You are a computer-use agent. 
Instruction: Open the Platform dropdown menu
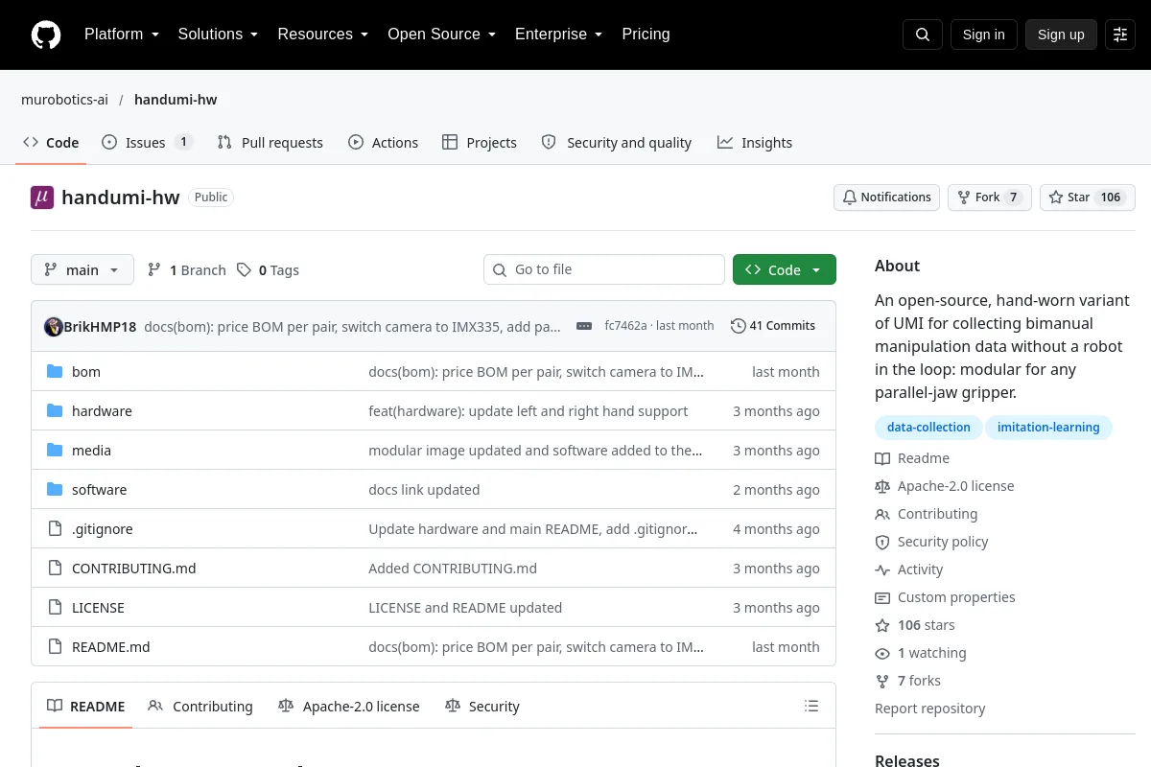121,35
